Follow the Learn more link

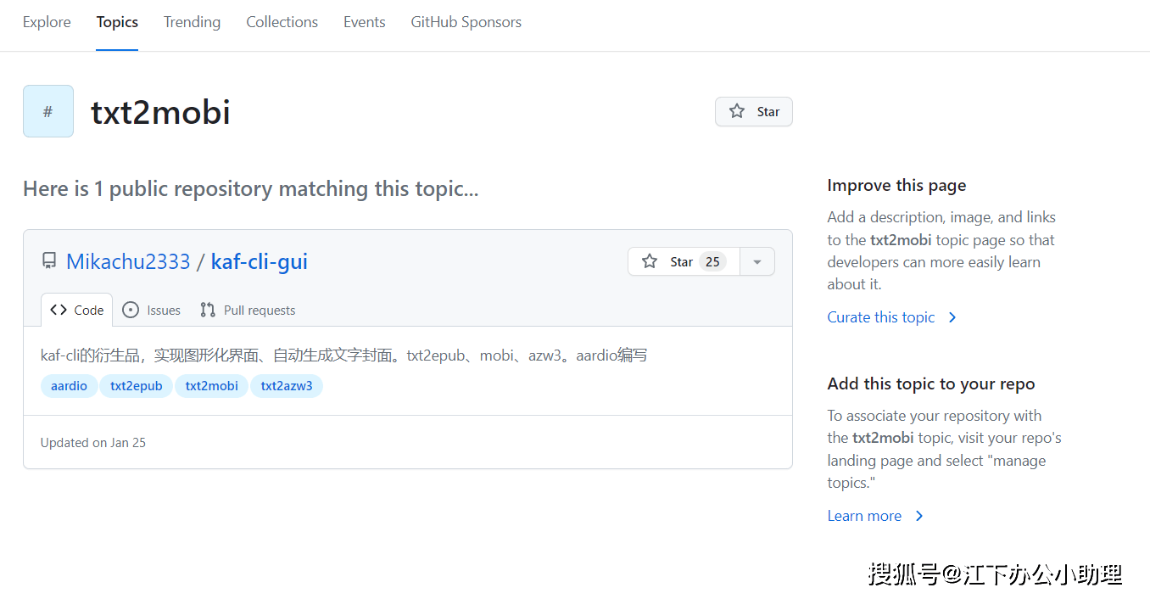(x=875, y=515)
